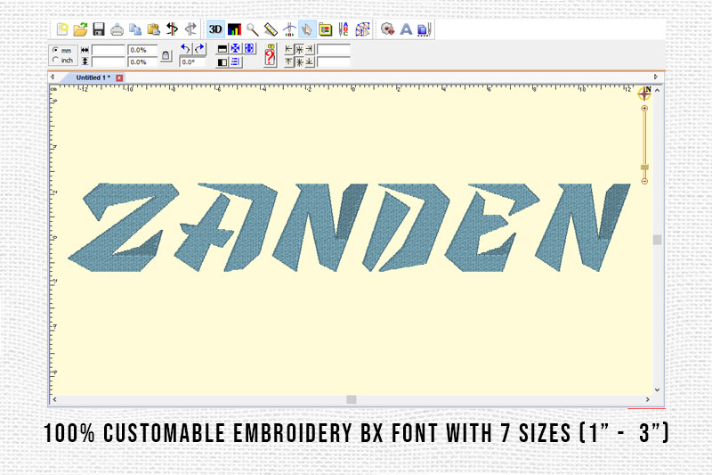This screenshot has height=475, width=712.
Task: Click the ABC needle lettering icon
Action: pyautogui.click(x=344, y=29)
